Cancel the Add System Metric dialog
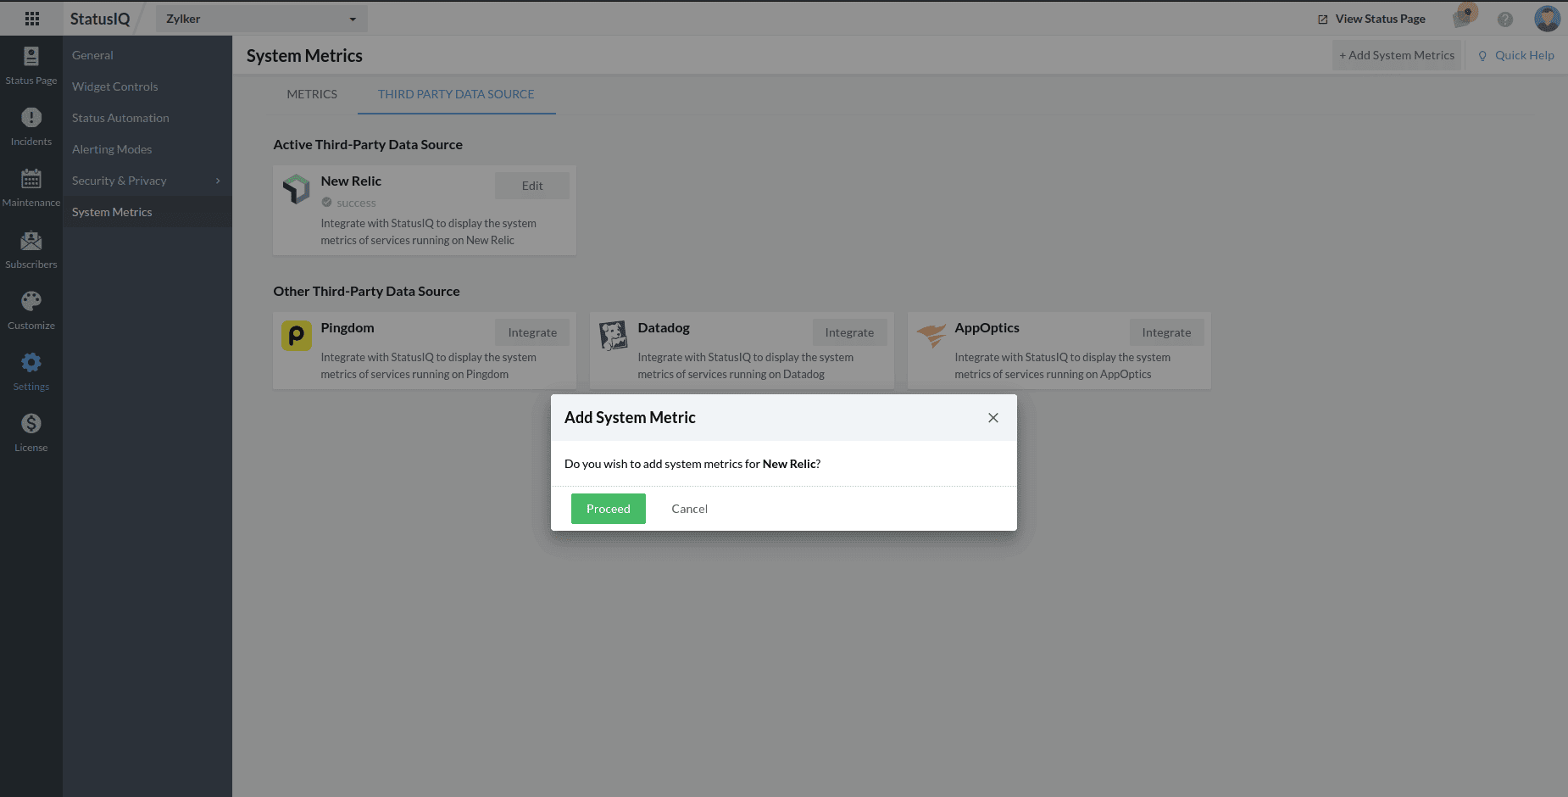The width and height of the screenshot is (1568, 797). tap(689, 509)
